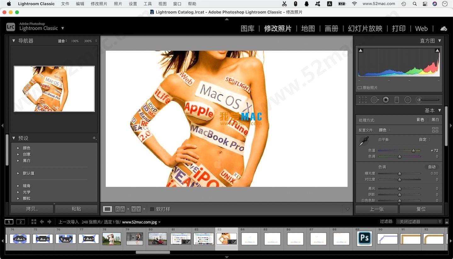Click the 对比度 slider handle
This screenshot has width=453, height=259.
(399, 180)
